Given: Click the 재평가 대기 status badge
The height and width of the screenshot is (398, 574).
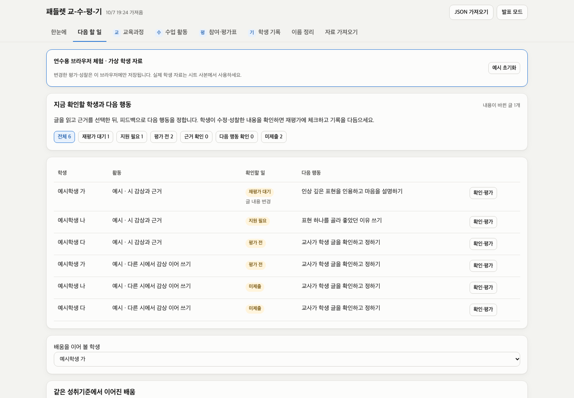Looking at the screenshot, I should [x=259, y=192].
